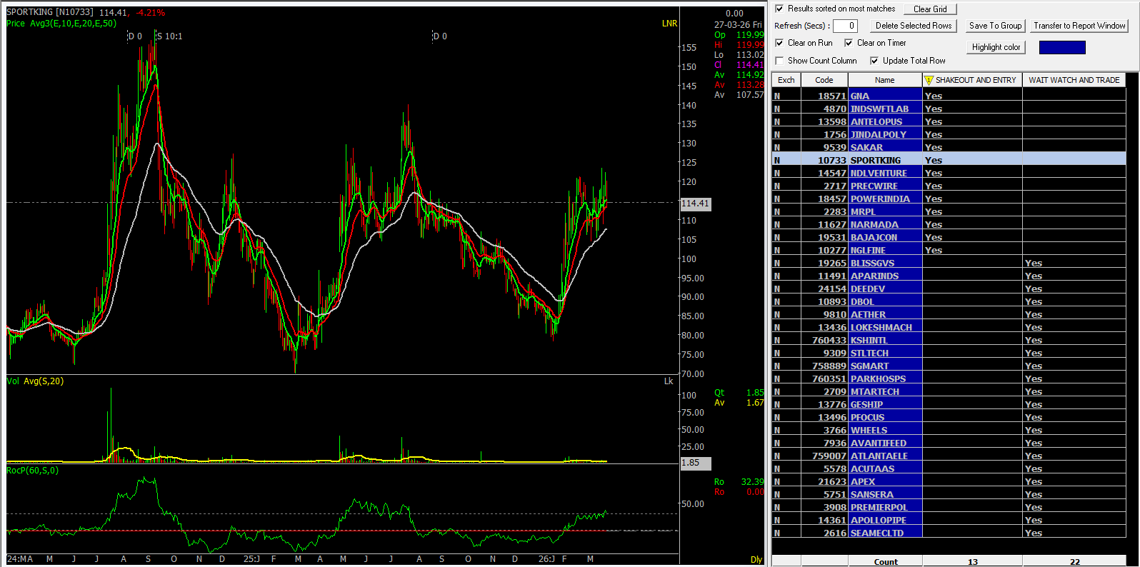Screen dimensions: 1140x567
Task: Click the S 10:1 split marker on chart
Action: [169, 36]
